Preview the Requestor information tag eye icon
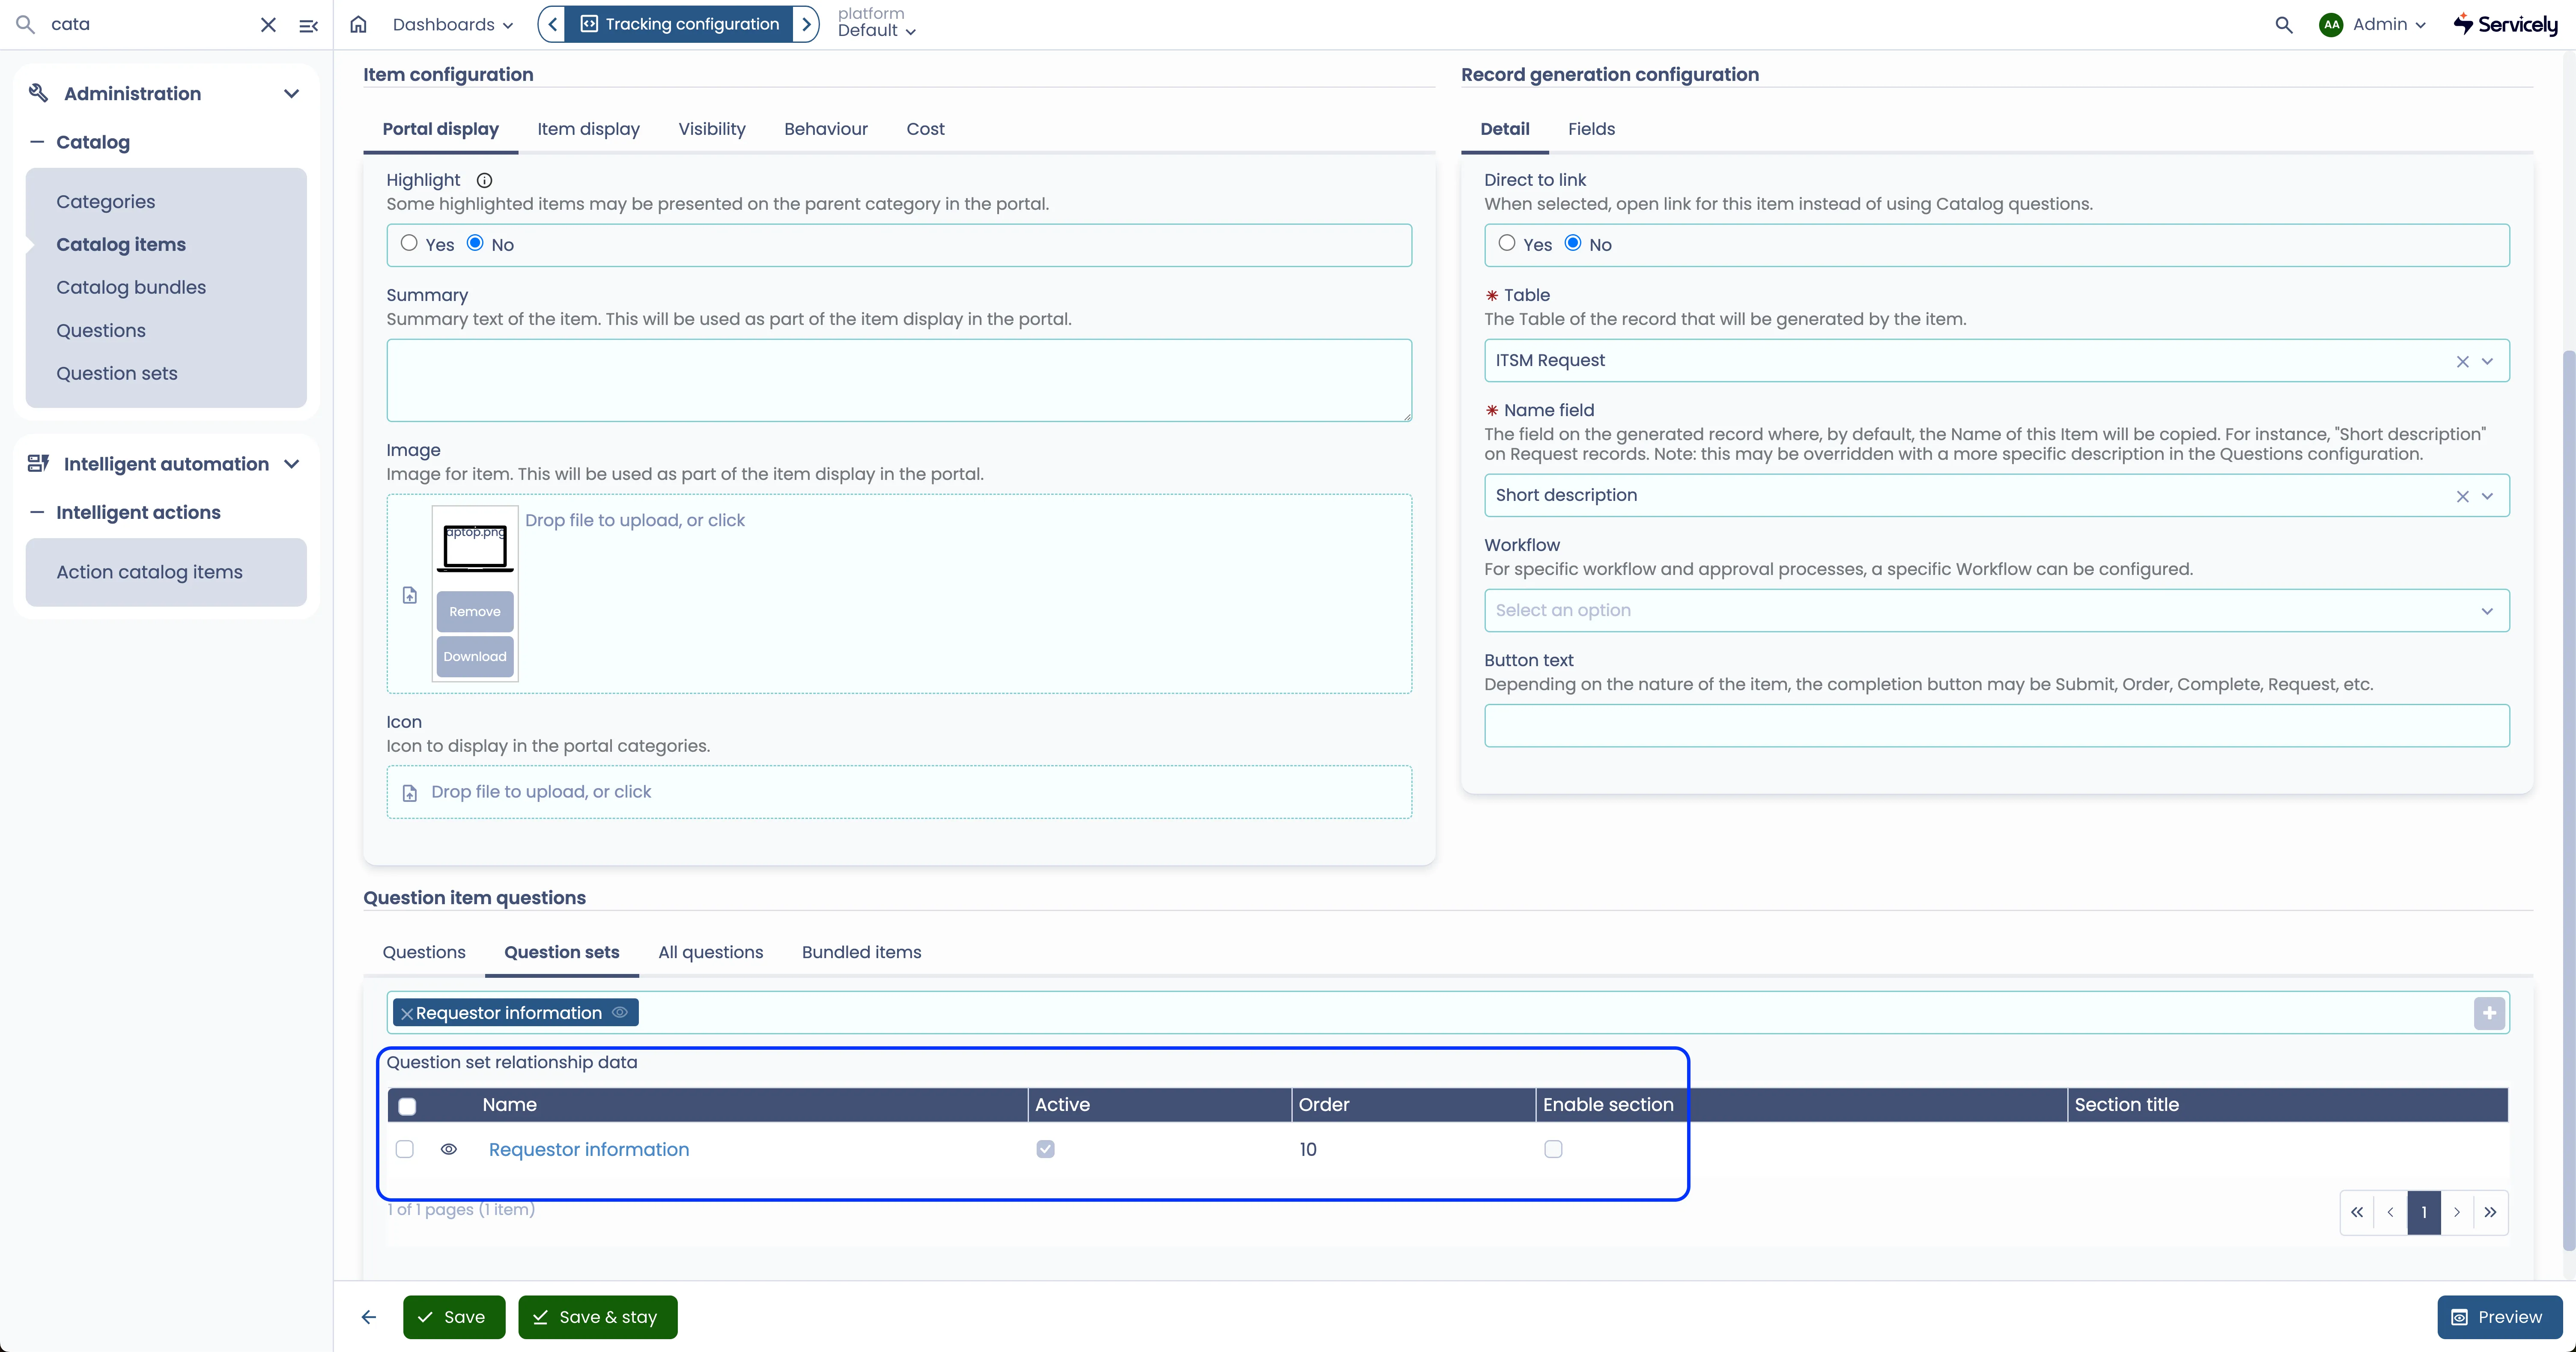This screenshot has width=2576, height=1352. pos(620,1012)
